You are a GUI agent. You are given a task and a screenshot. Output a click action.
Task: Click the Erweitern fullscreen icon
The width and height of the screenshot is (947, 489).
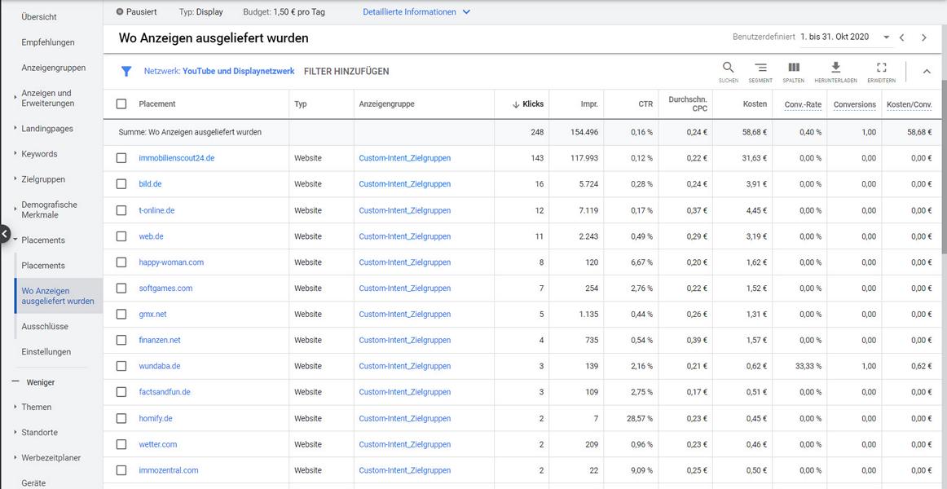[881, 67]
